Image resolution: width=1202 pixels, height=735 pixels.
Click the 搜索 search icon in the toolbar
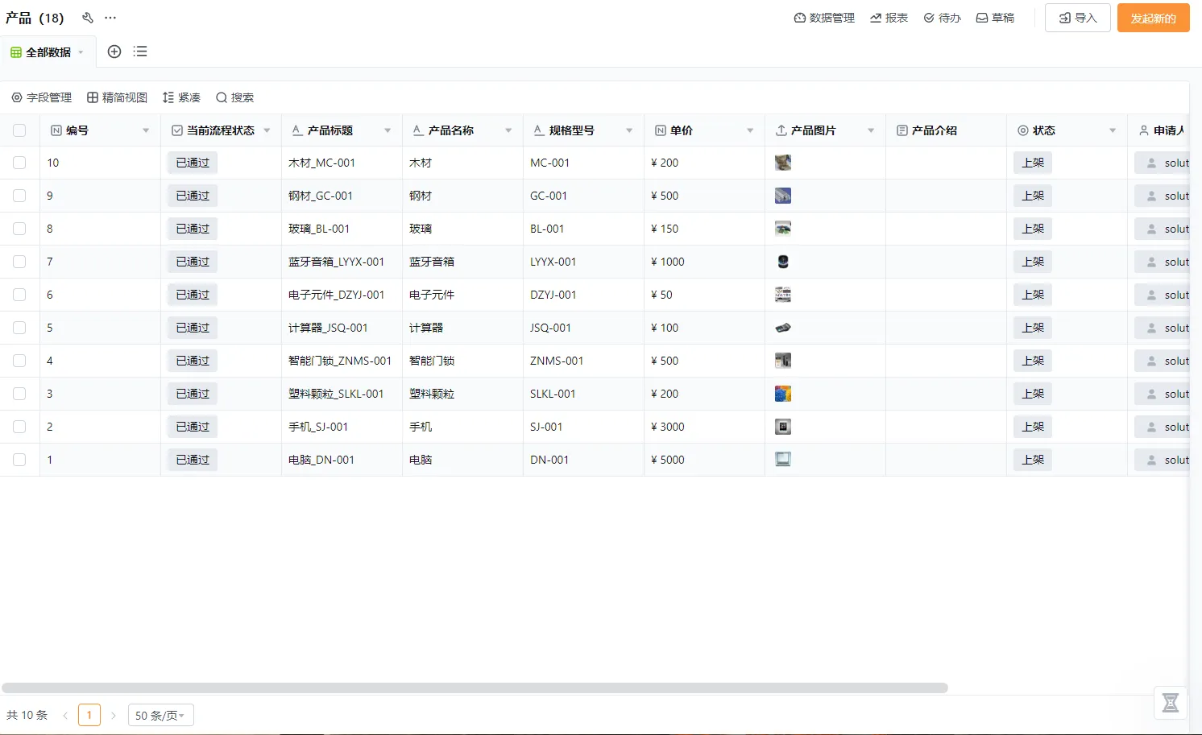(234, 97)
